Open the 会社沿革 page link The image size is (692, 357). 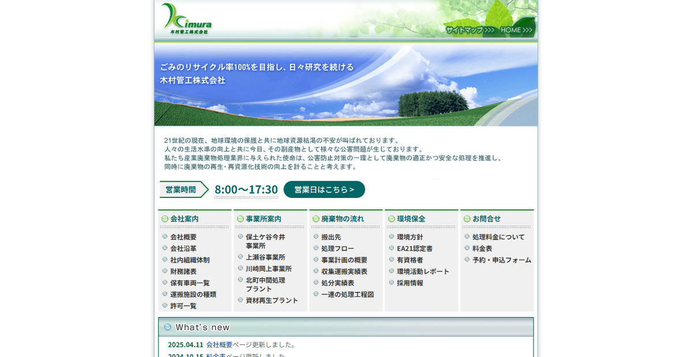[183, 248]
